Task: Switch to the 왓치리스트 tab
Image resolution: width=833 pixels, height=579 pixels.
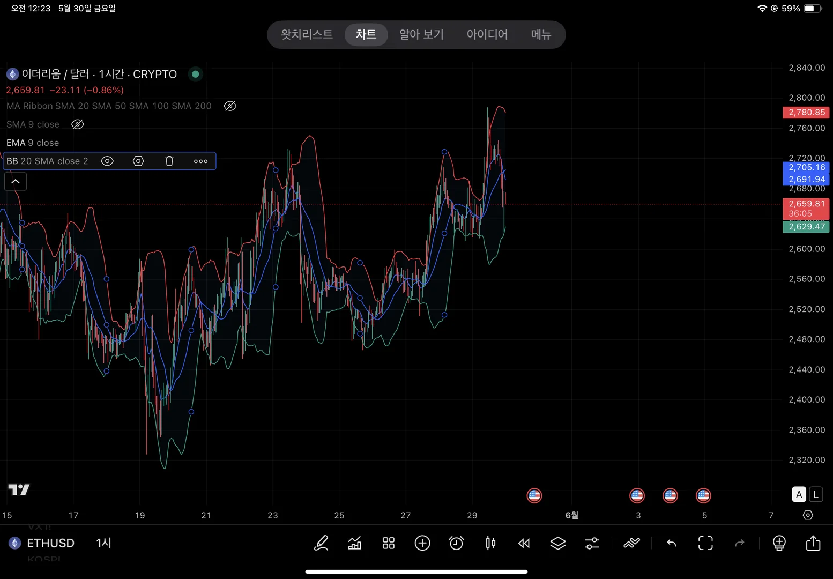Action: coord(307,35)
